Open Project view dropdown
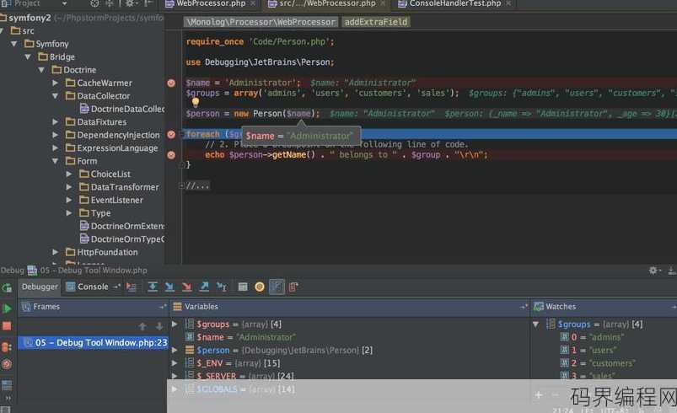 click(x=64, y=3)
